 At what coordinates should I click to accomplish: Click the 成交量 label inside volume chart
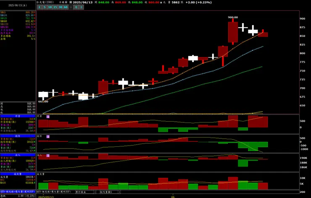click(x=41, y=174)
